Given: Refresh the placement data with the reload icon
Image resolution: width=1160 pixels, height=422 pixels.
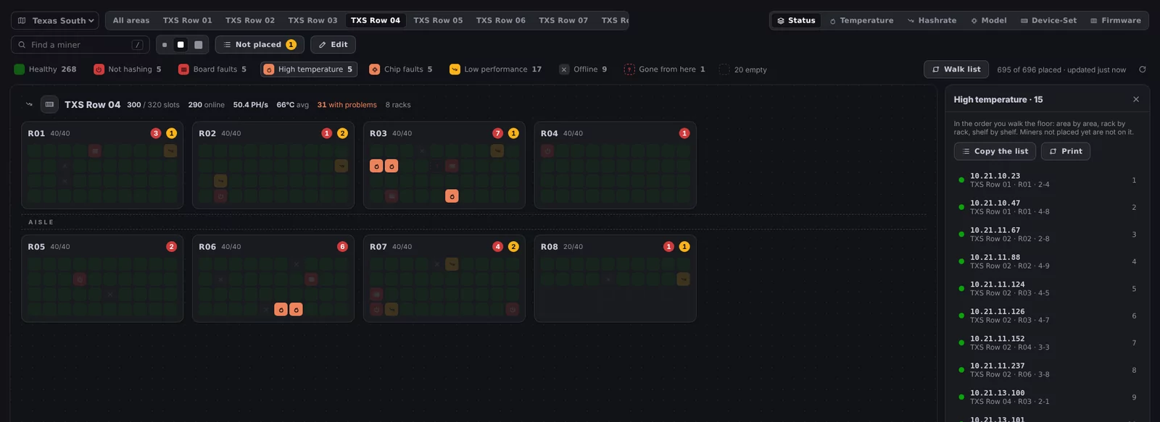Looking at the screenshot, I should (x=1143, y=69).
